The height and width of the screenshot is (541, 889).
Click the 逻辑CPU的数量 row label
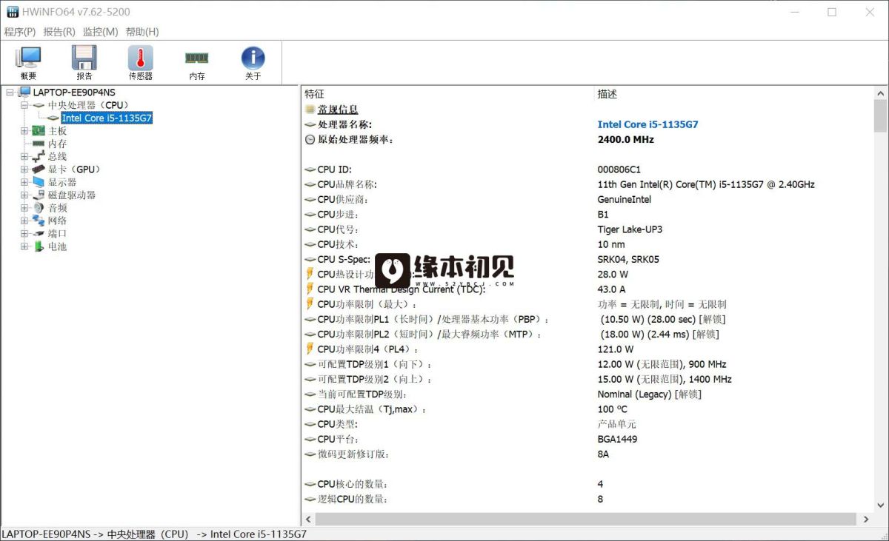tap(353, 499)
